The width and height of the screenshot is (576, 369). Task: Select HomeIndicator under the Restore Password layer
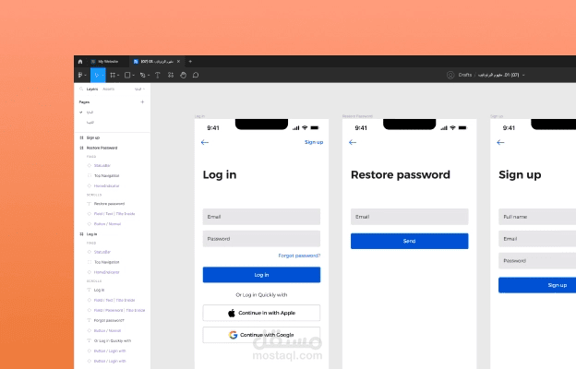coord(106,186)
